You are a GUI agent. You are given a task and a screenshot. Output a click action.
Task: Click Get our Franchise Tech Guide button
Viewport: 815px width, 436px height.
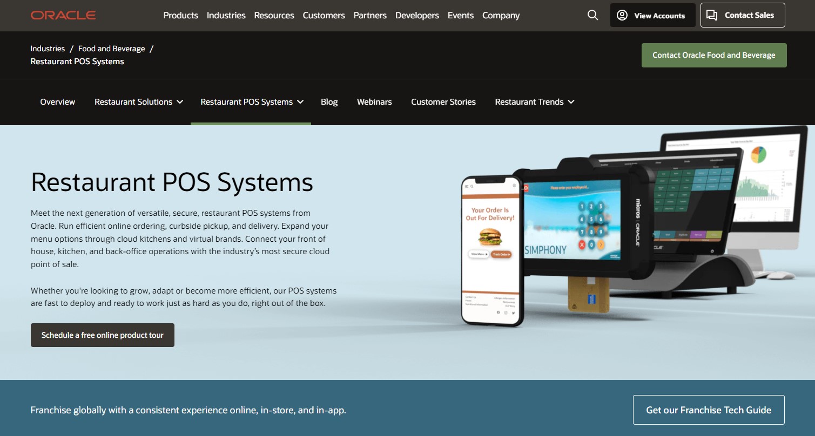click(709, 410)
